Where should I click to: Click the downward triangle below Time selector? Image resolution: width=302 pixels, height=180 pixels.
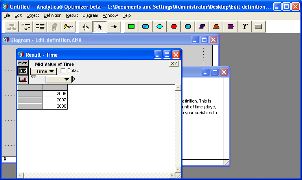pos(33,77)
